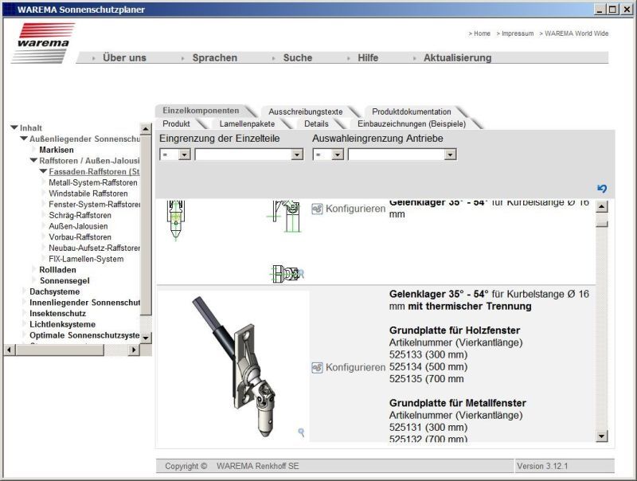Click Konfigurieren icon for Gelenklager without thermal separation

317,209
